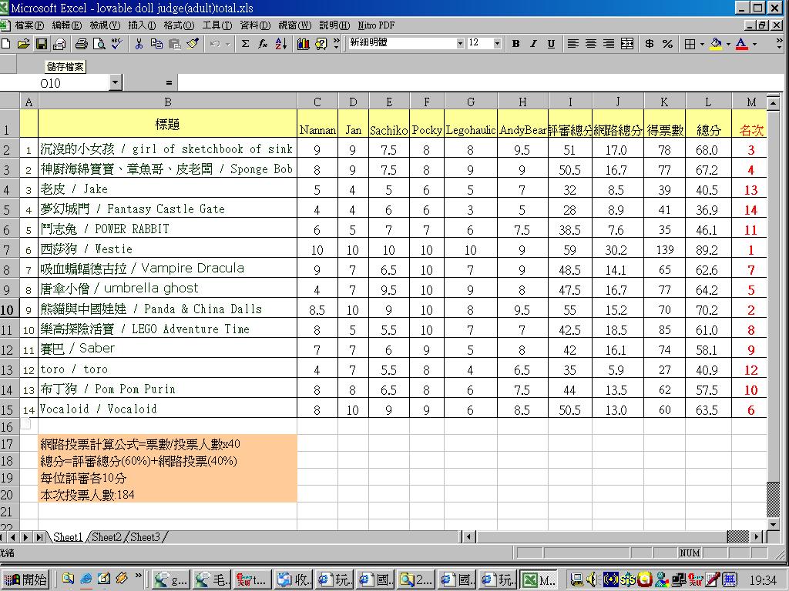Open the Print Preview icon

click(99, 44)
